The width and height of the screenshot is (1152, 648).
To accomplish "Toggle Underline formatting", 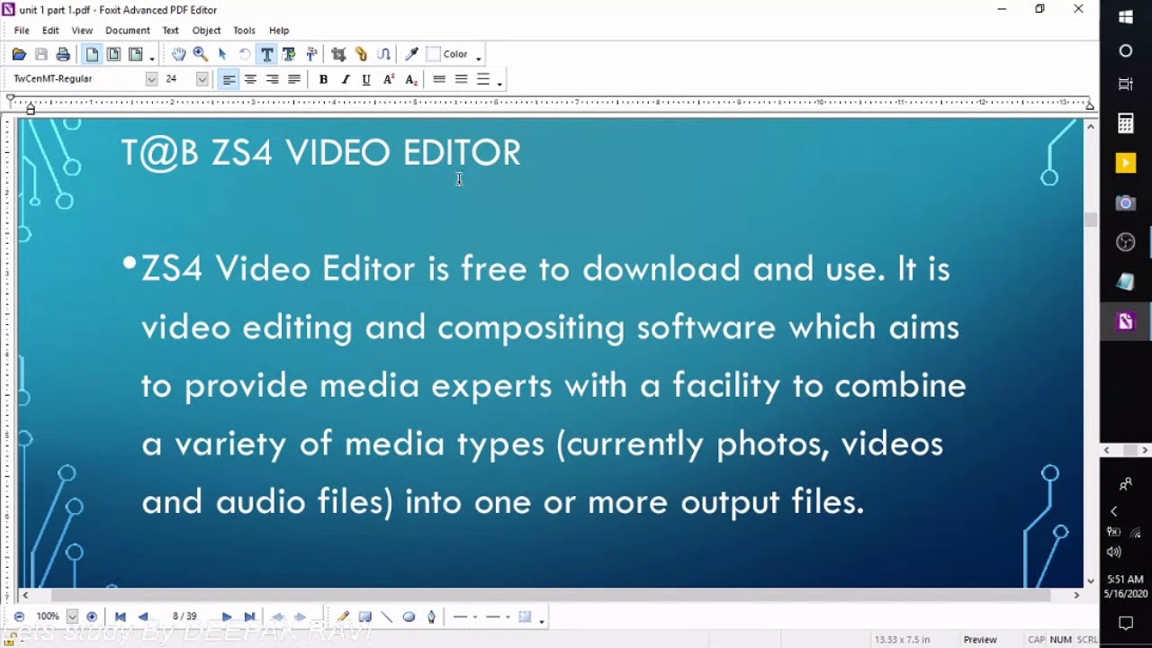I will (x=366, y=79).
